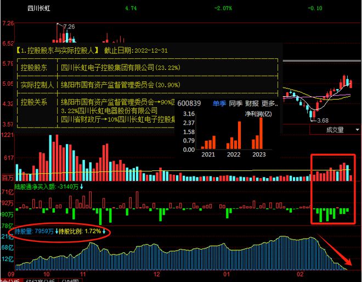Click the down arrow after 持股比例 1.72%
Viewport: 362px width, 282px height.
coord(104,231)
